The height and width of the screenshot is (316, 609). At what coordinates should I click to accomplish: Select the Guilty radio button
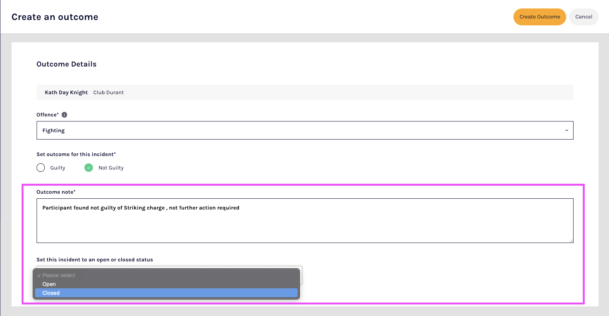pyautogui.click(x=41, y=168)
